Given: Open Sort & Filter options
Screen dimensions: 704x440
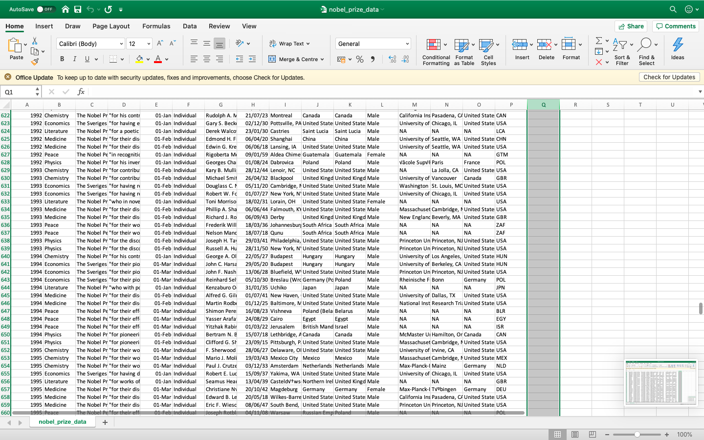Looking at the screenshot, I should coord(622,51).
